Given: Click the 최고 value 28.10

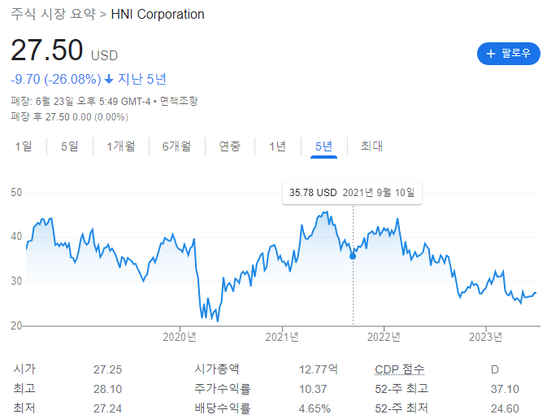Looking at the screenshot, I should click(107, 389).
